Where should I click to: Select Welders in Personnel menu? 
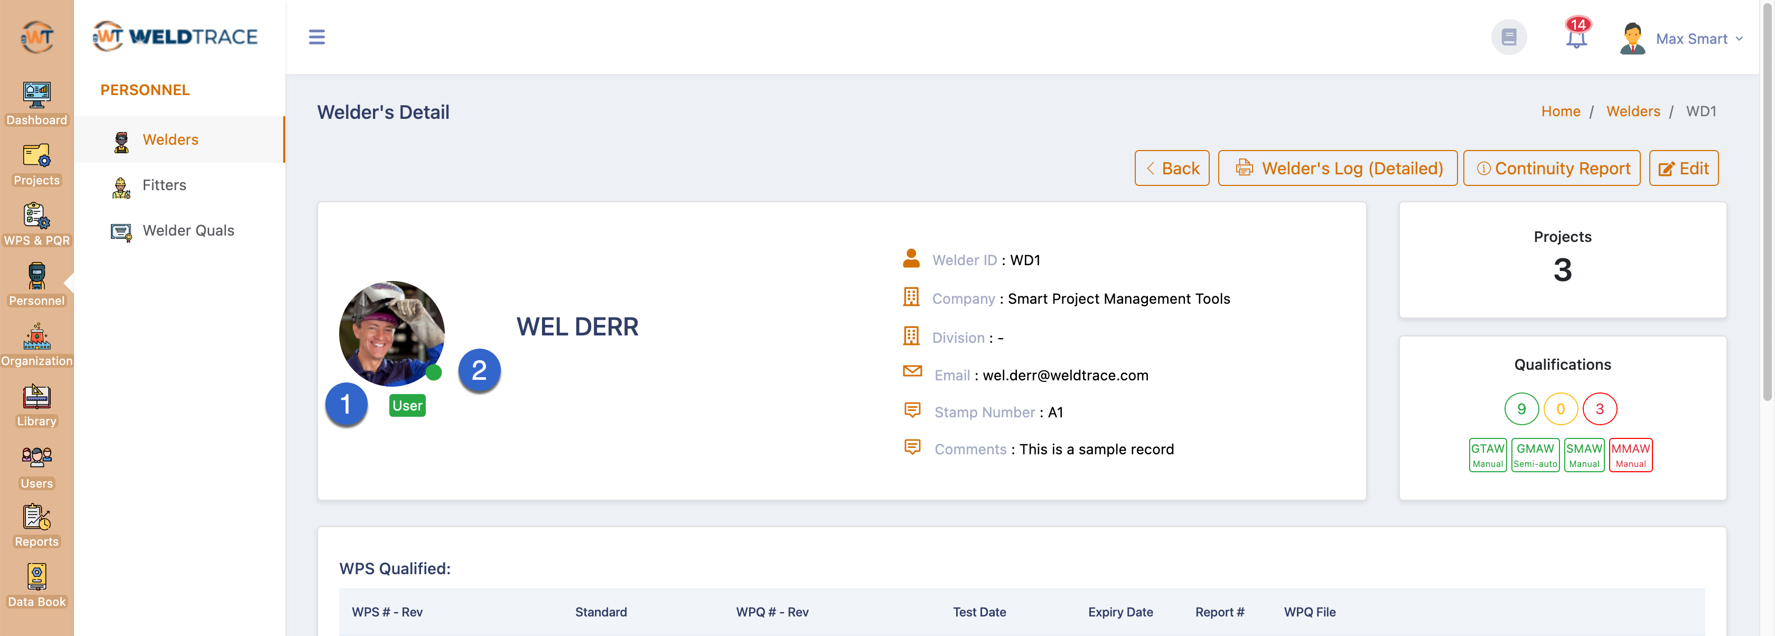(170, 140)
